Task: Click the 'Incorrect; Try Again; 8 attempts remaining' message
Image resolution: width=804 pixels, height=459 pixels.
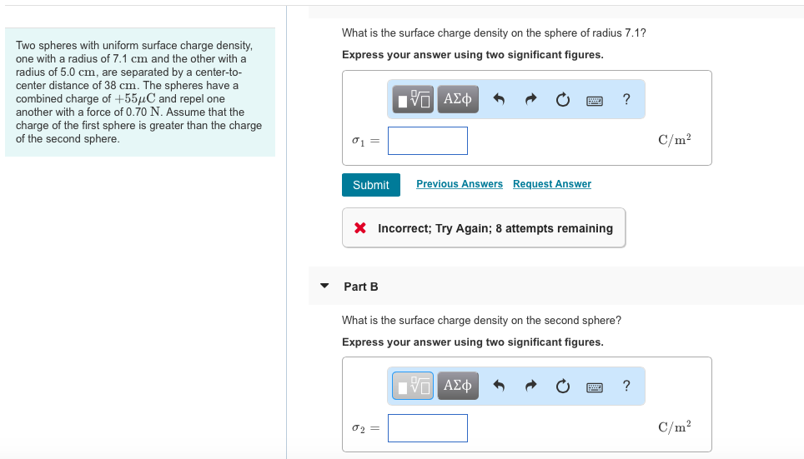Action: click(484, 228)
